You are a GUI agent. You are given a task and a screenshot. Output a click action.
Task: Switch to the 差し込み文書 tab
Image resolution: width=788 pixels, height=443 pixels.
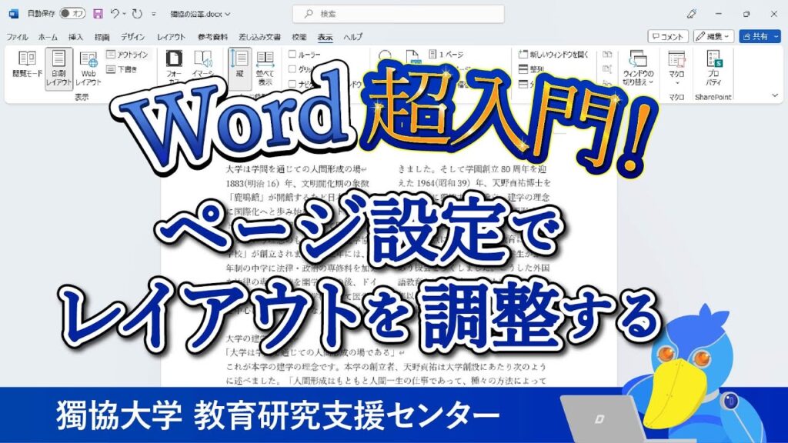[x=260, y=37]
